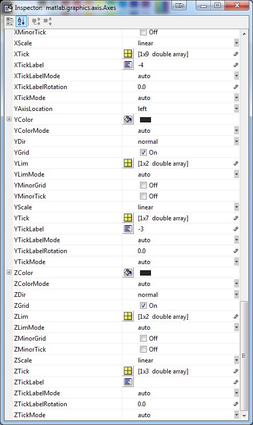Open XTickMode dropdown arrow
This screenshot has width=253, height=425.
236,97
